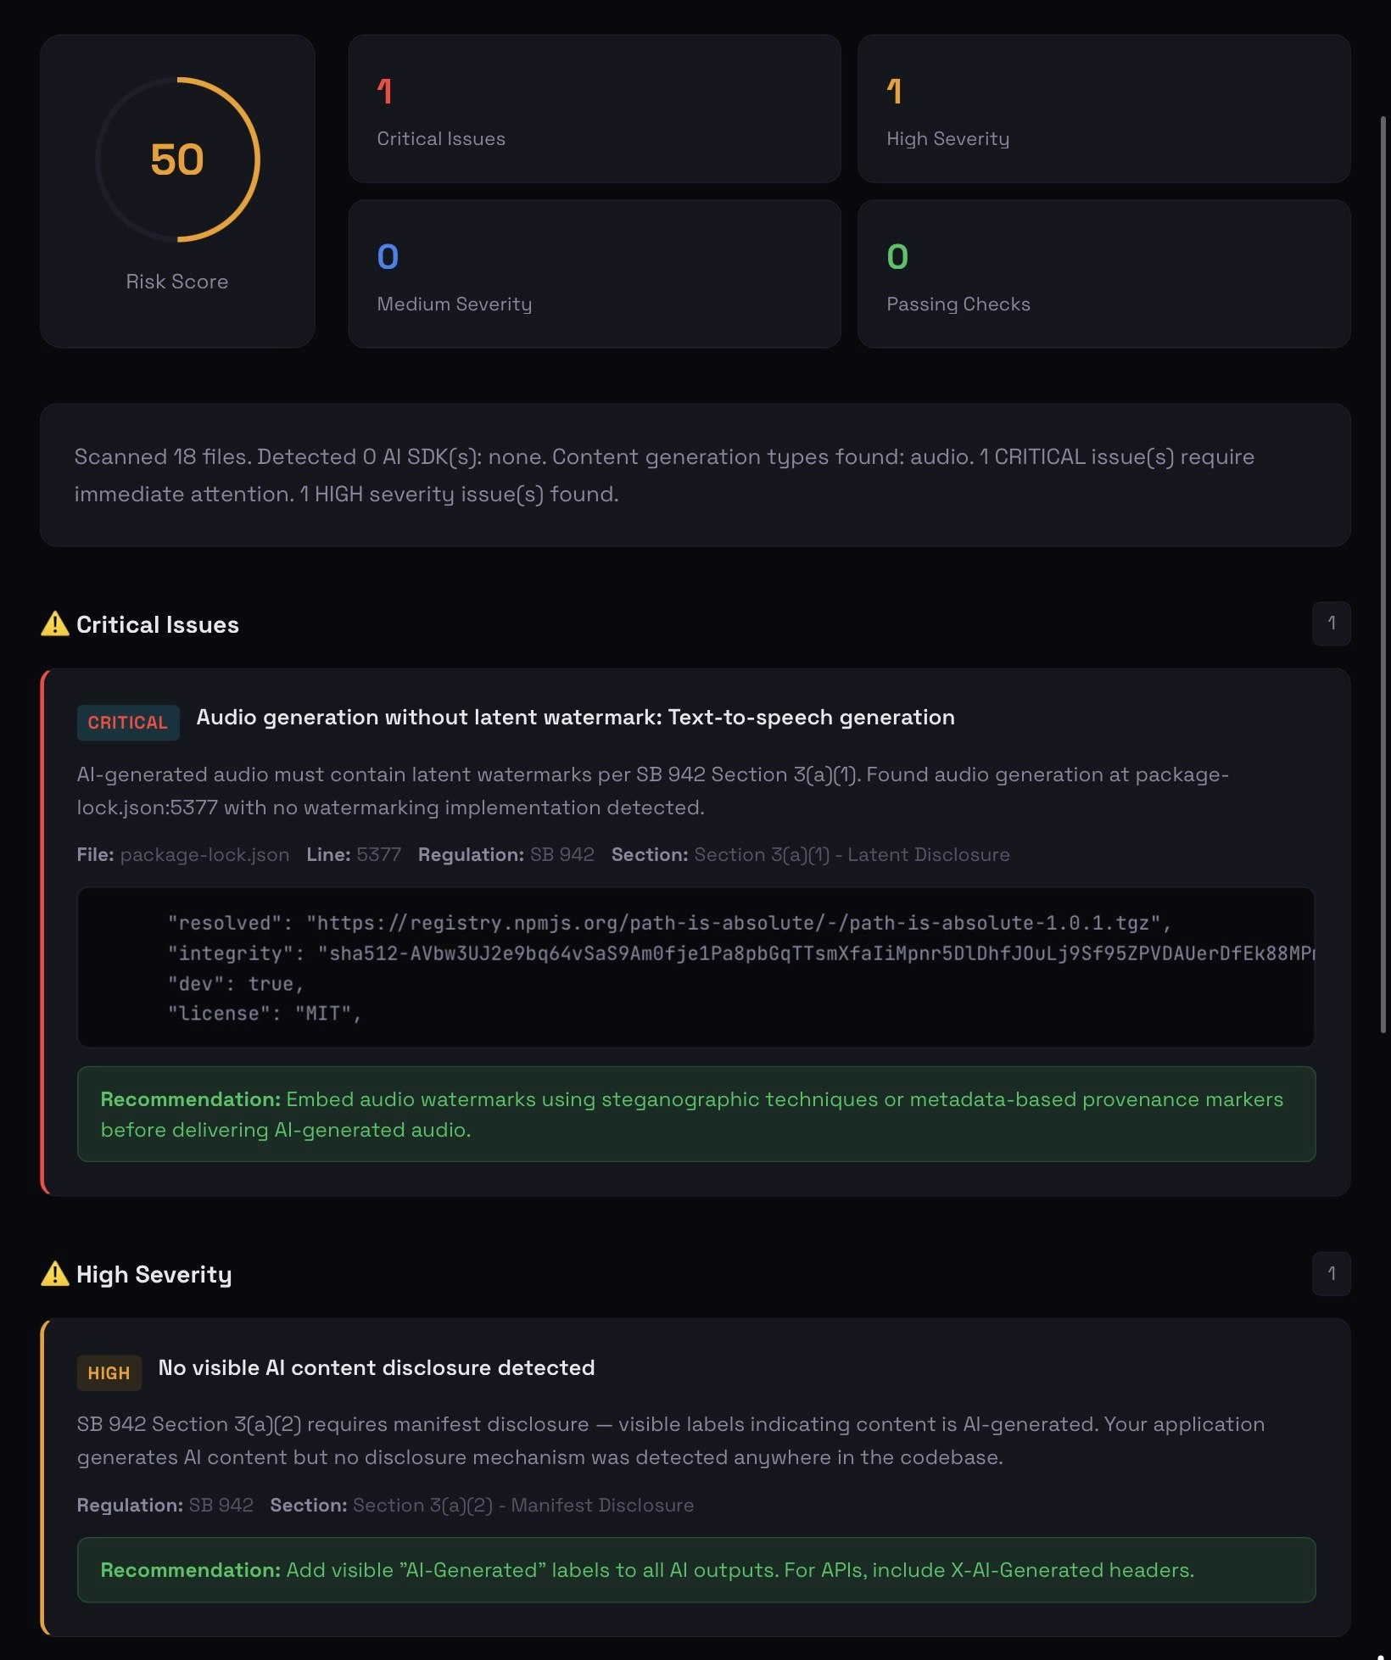Expand the Critical Issues section heading
The image size is (1391, 1660).
[x=158, y=624]
